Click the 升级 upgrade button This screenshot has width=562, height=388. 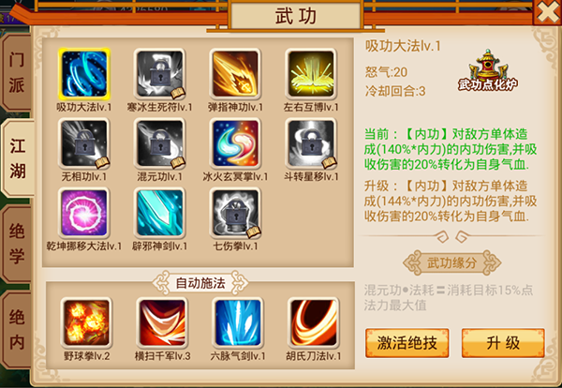tap(503, 343)
